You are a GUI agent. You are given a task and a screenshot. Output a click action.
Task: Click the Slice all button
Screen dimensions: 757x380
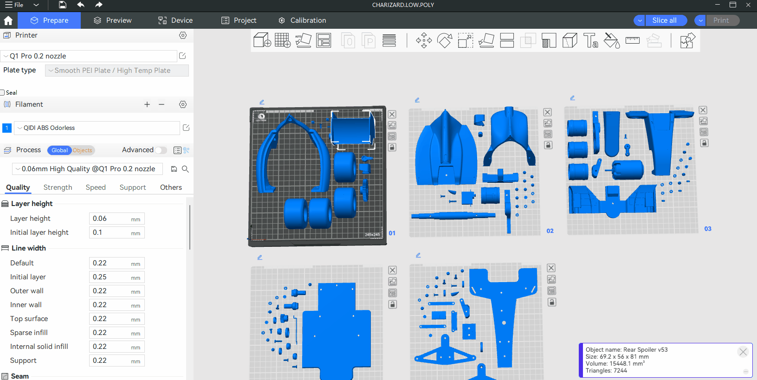coord(664,20)
